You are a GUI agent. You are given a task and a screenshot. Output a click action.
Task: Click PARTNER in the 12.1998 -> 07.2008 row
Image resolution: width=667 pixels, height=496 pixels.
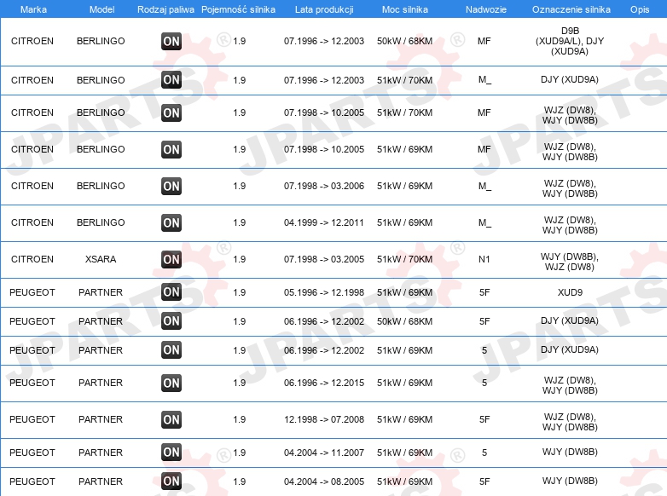pos(101,419)
